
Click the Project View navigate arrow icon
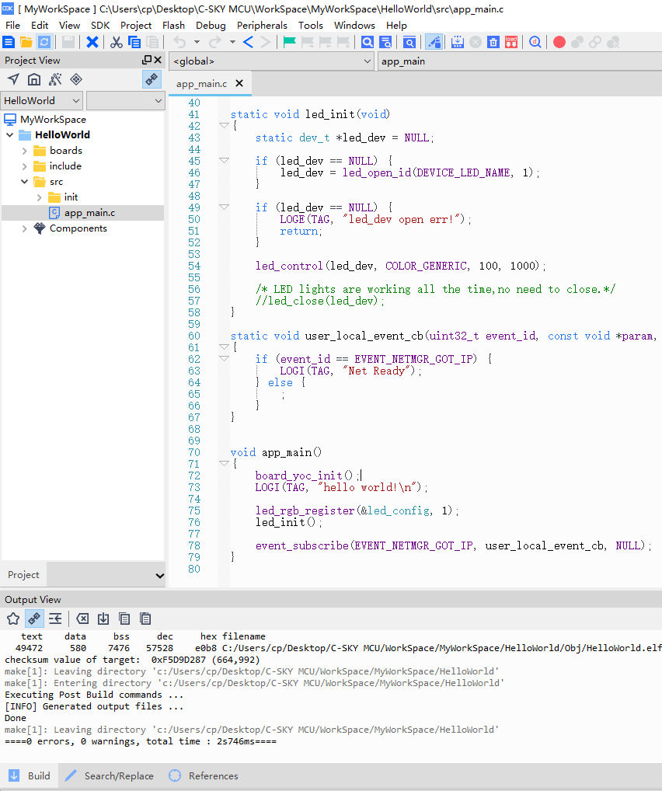14,79
